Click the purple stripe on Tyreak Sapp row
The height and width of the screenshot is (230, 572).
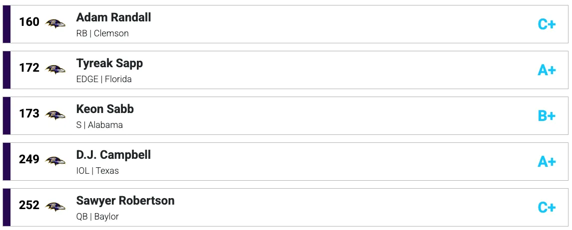pos(6,70)
